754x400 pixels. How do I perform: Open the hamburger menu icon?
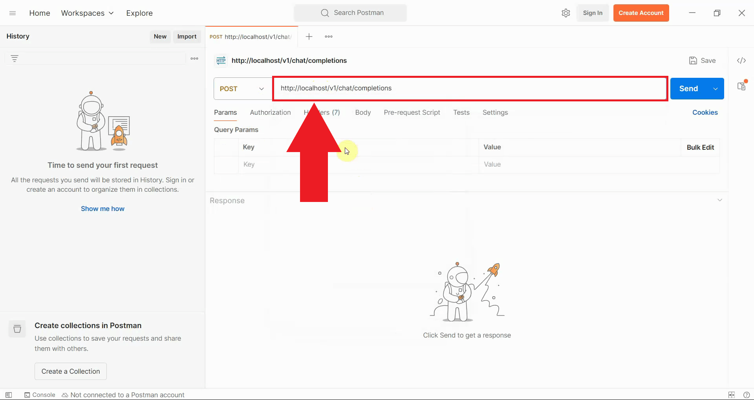(13, 13)
